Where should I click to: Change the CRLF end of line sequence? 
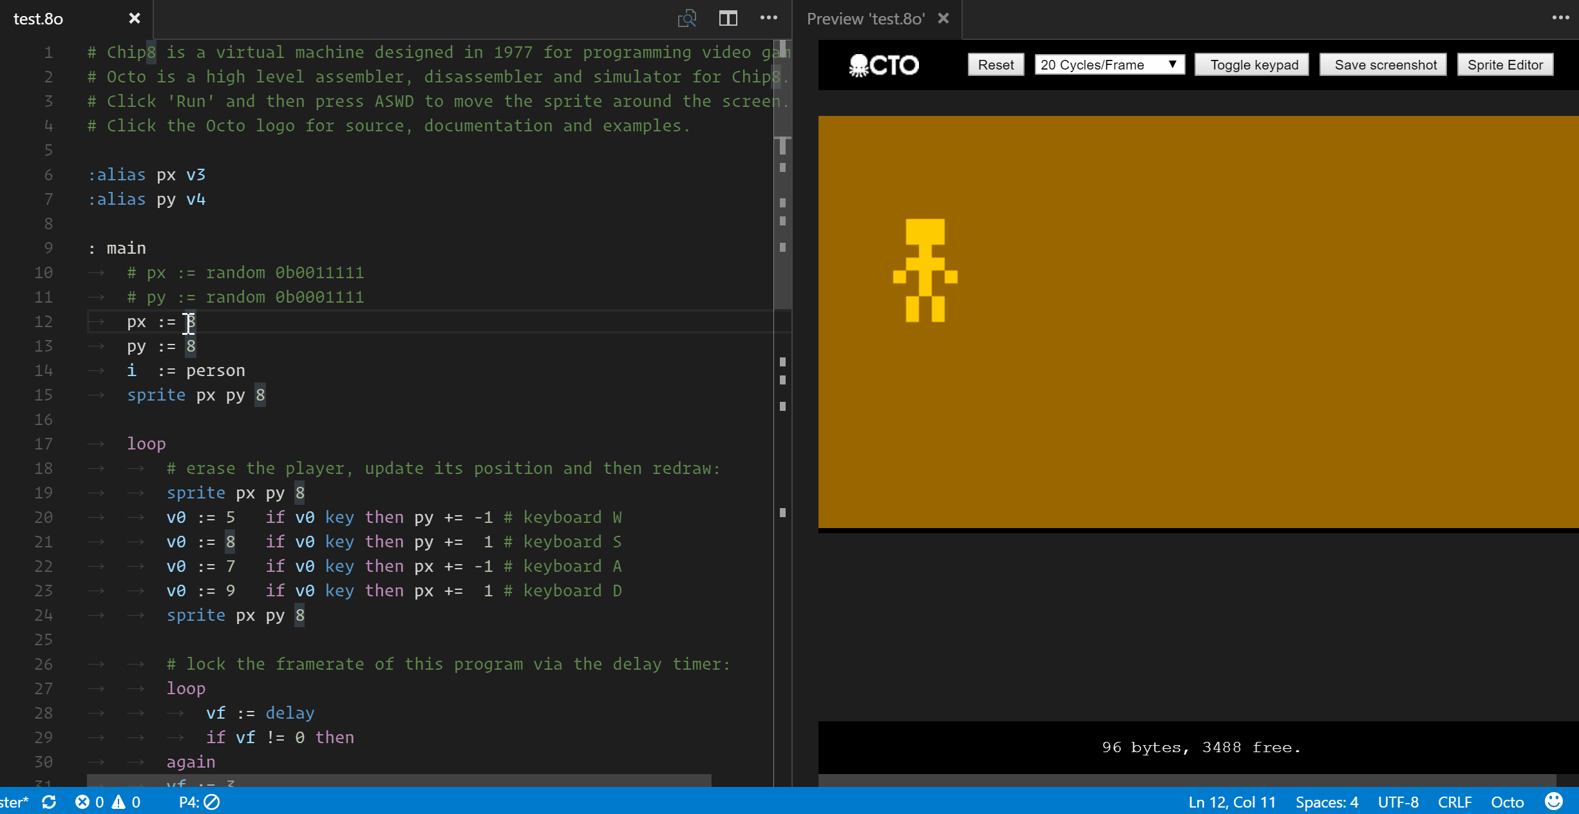tap(1455, 802)
